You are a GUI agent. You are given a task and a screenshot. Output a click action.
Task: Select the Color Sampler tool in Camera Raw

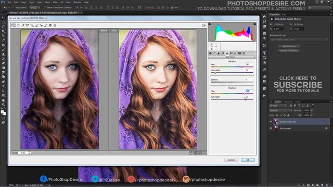[27, 25]
